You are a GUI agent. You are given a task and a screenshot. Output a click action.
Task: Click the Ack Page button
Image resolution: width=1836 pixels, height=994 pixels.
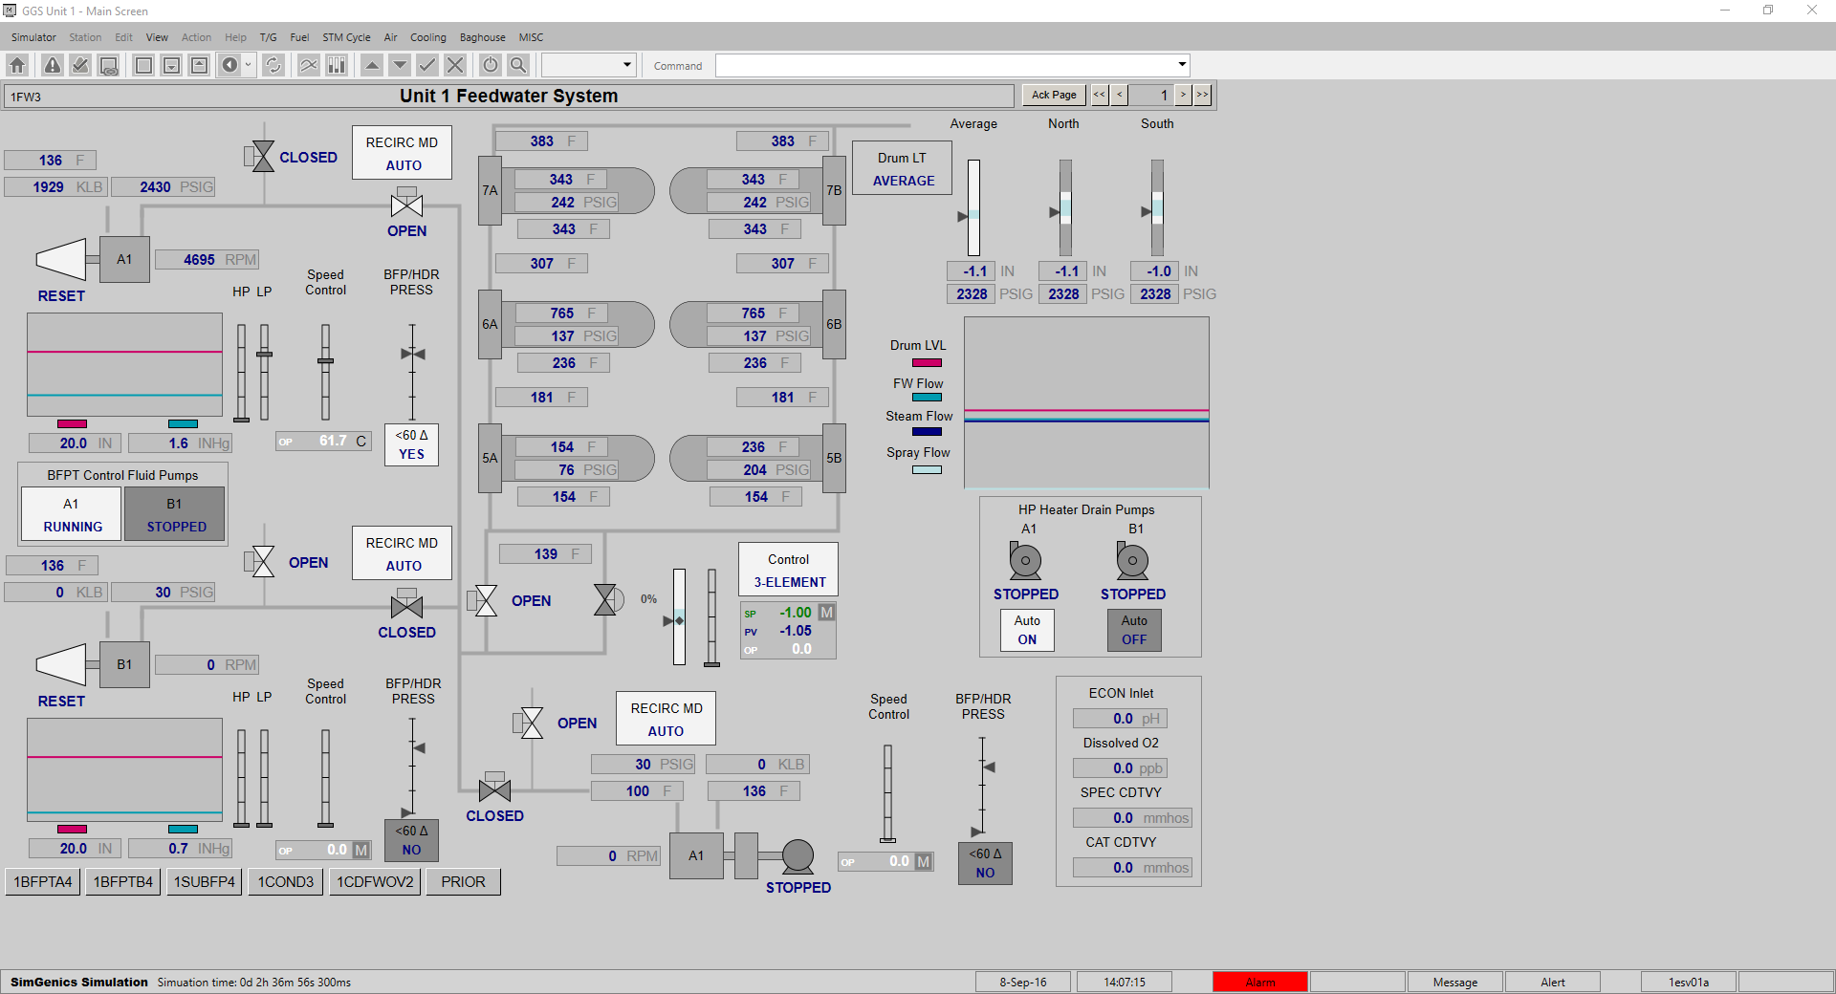[x=1054, y=95]
